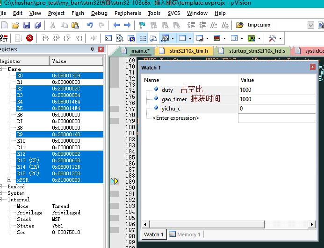Open the Flash menu
Viewport: 324px width, 248px height.
tap(78, 13)
